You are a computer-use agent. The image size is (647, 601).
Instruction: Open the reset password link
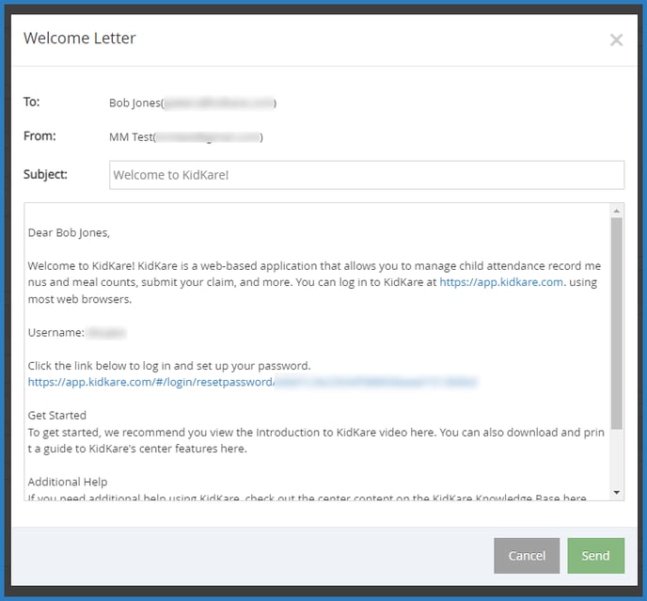(252, 382)
